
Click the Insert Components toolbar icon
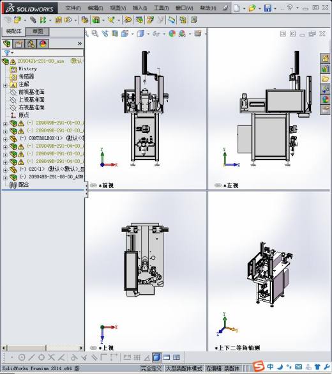coord(17,20)
